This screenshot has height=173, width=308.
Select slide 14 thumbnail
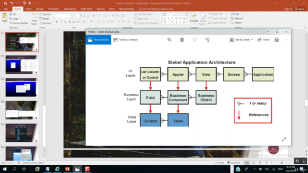22,110
